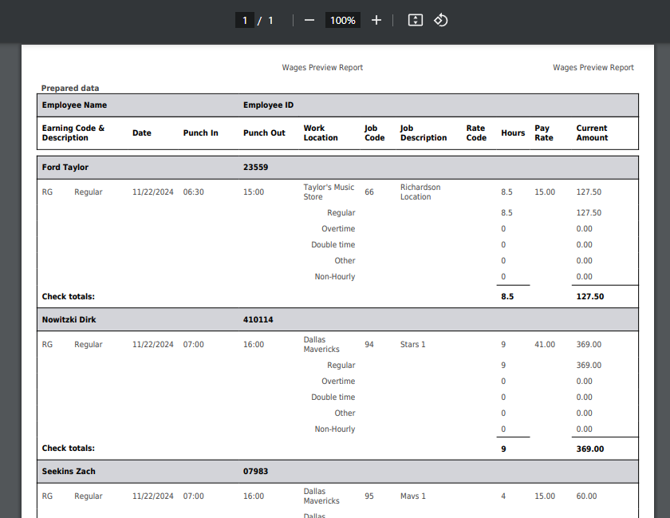Select the 'Prepared data' label

pos(70,88)
